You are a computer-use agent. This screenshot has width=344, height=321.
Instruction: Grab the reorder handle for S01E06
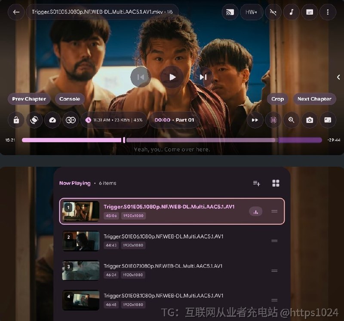[x=274, y=241]
